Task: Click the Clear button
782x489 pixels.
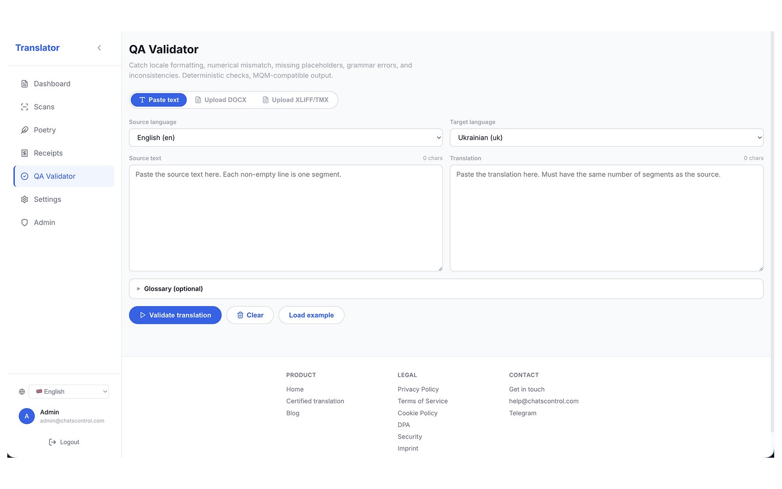Action: (250, 315)
